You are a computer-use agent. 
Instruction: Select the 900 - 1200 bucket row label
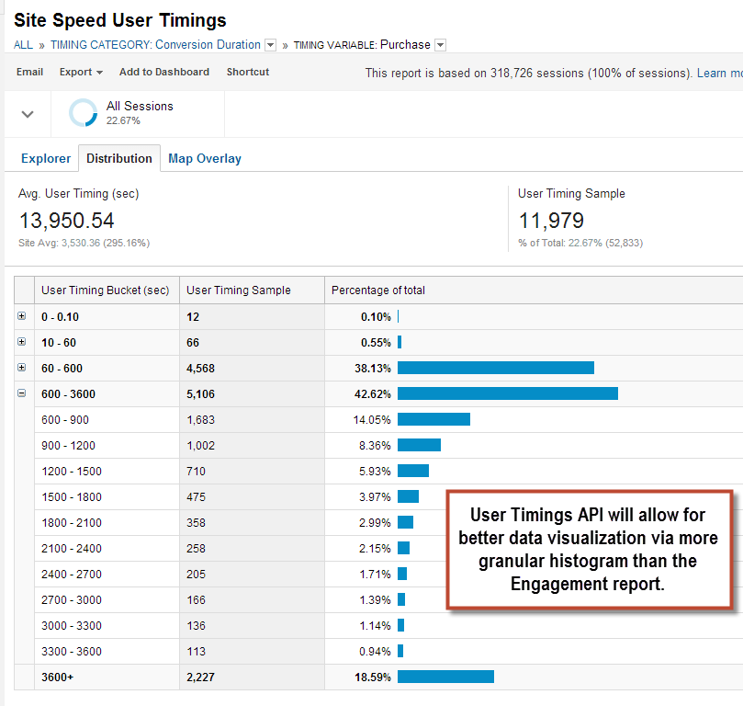pos(68,446)
